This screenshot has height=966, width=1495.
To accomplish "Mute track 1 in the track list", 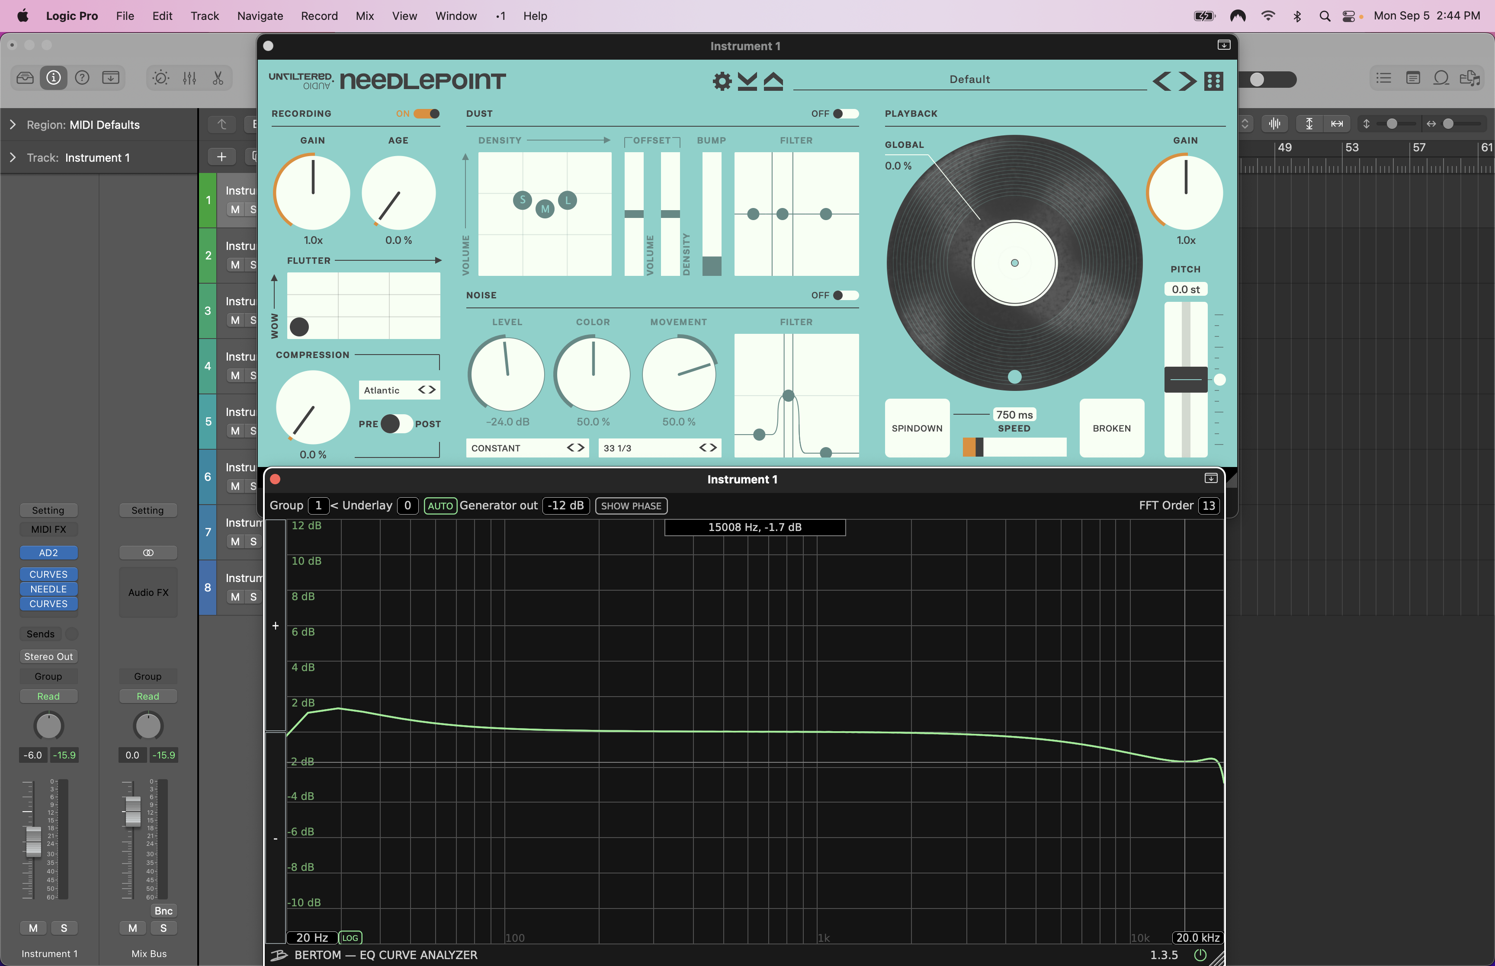I will [235, 210].
